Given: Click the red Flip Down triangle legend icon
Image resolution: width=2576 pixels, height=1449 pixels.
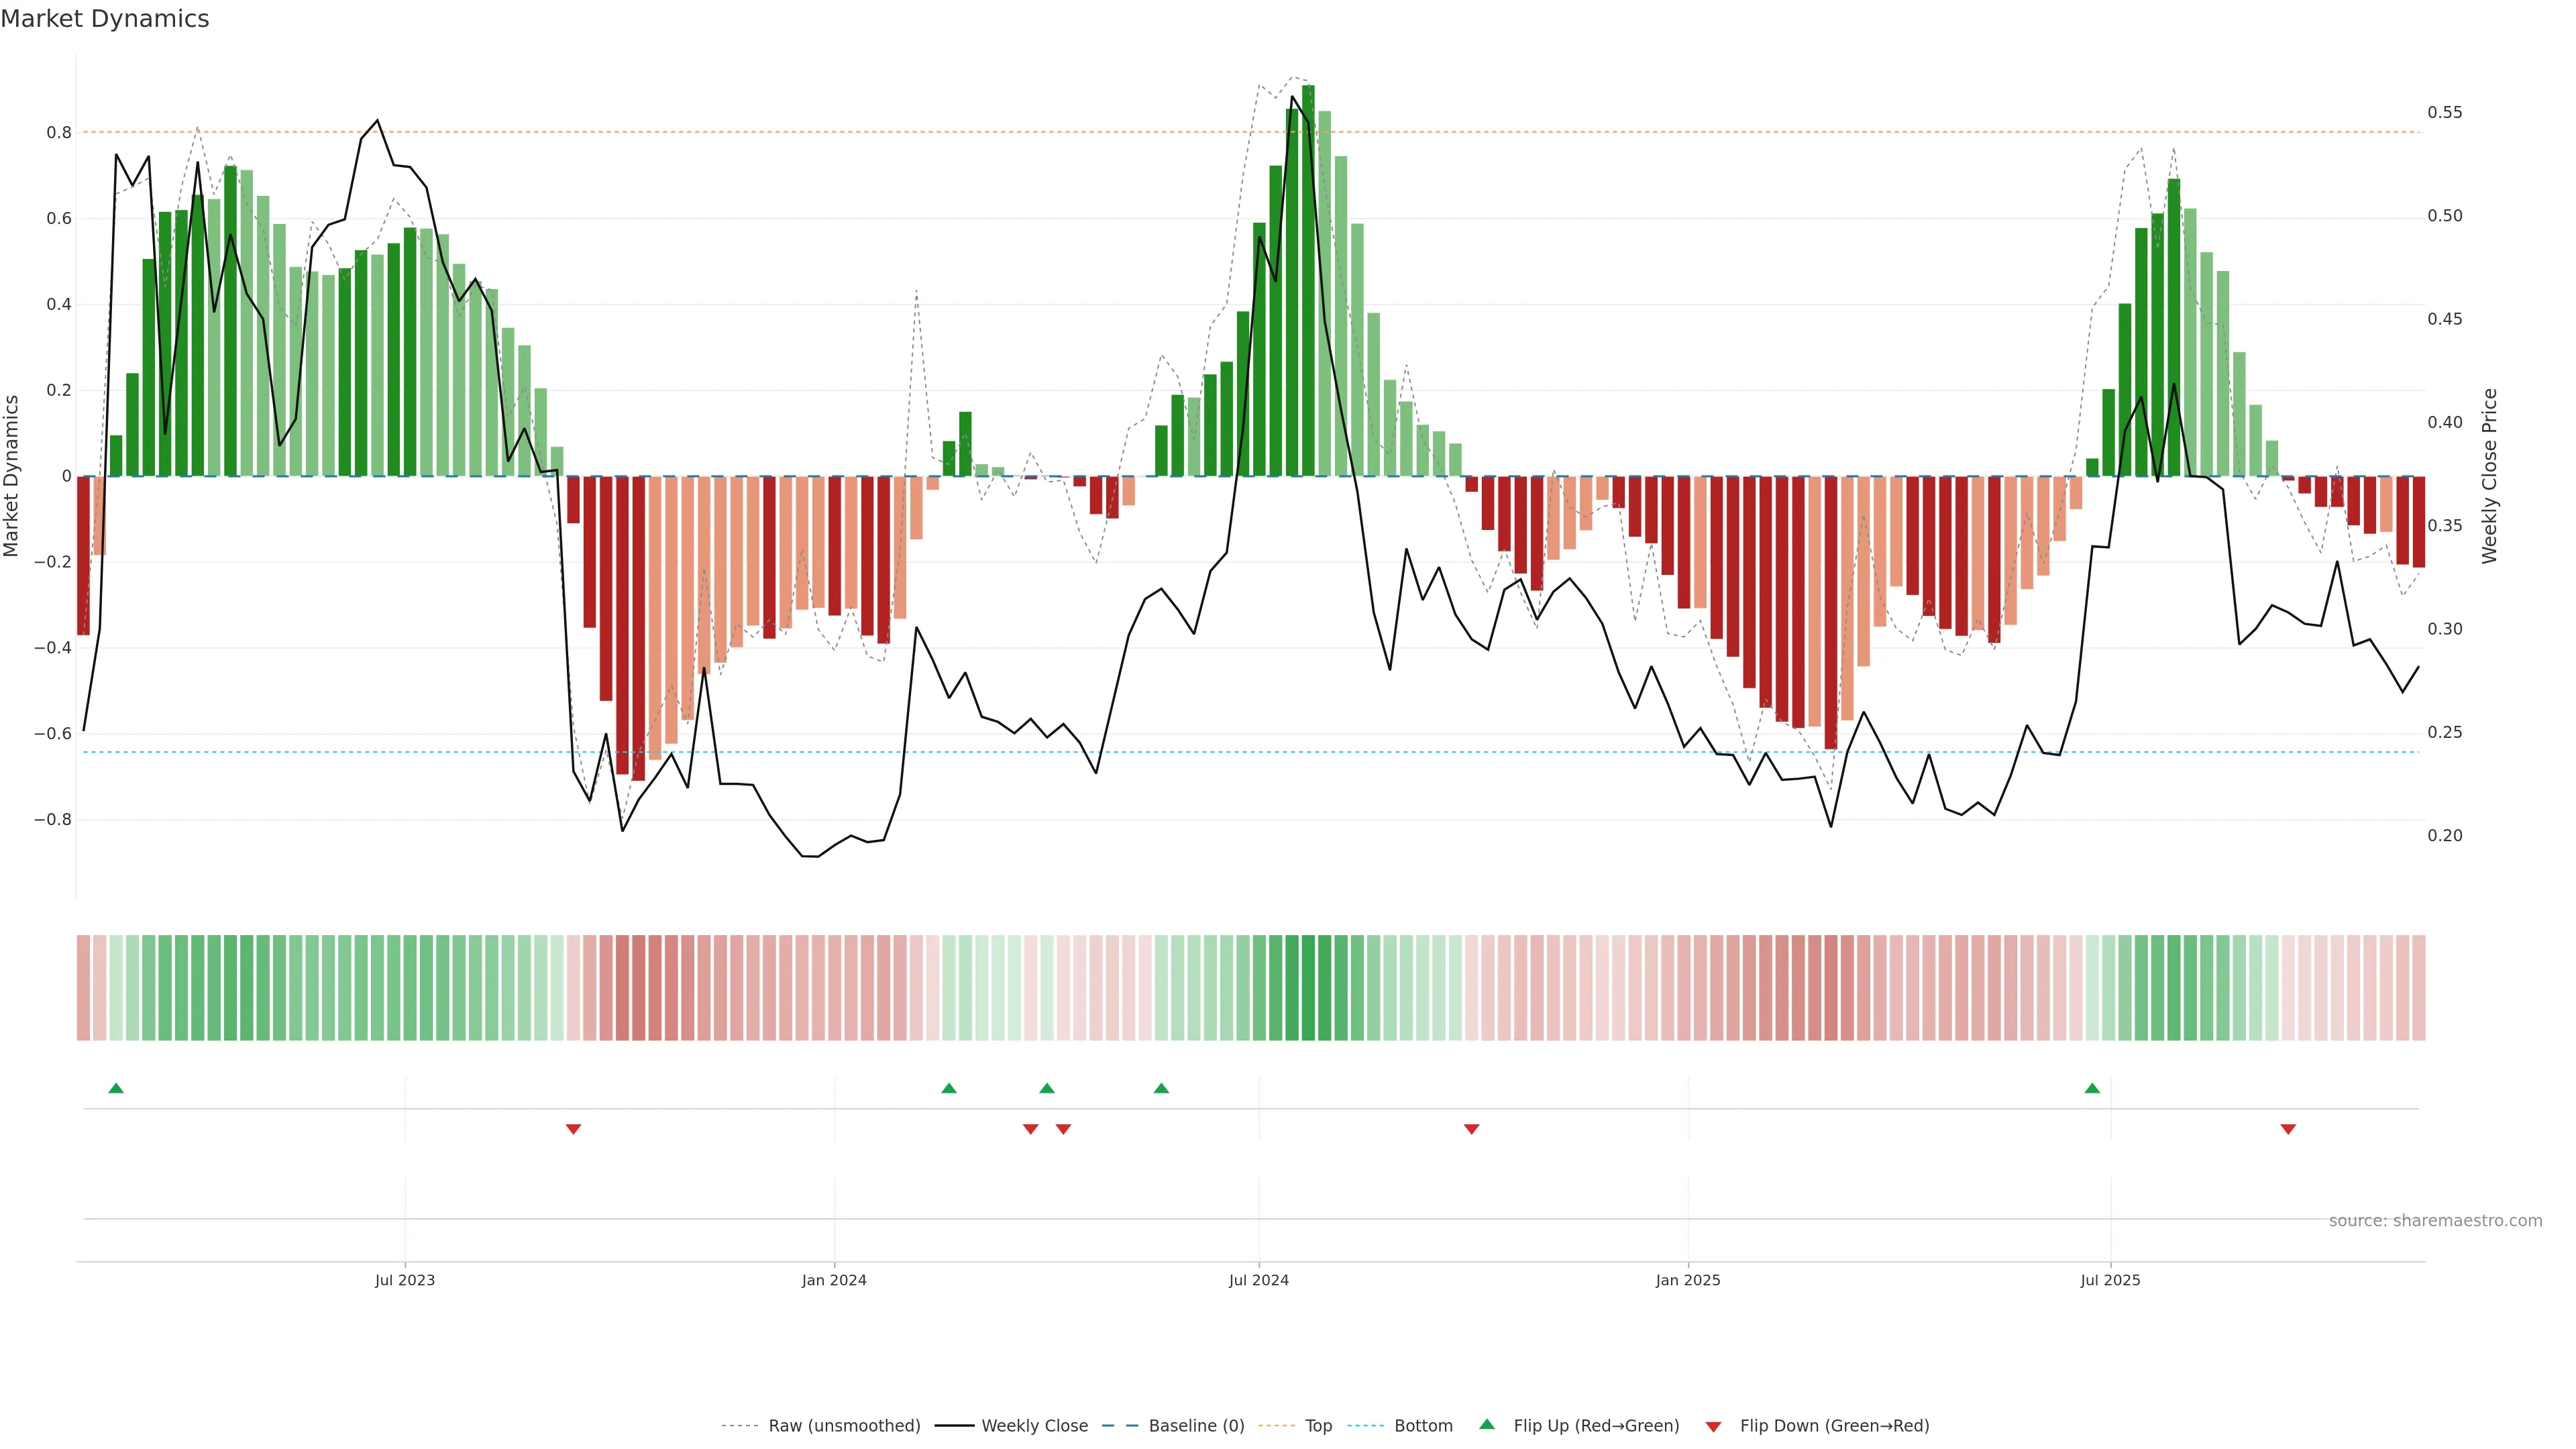Looking at the screenshot, I should pos(1713,1427).
